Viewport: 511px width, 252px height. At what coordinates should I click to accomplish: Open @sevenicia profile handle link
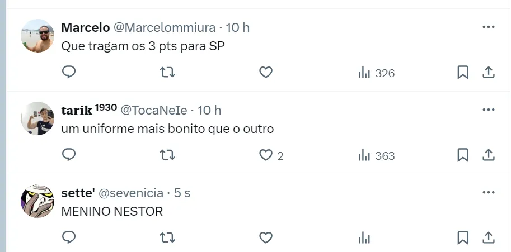131,193
